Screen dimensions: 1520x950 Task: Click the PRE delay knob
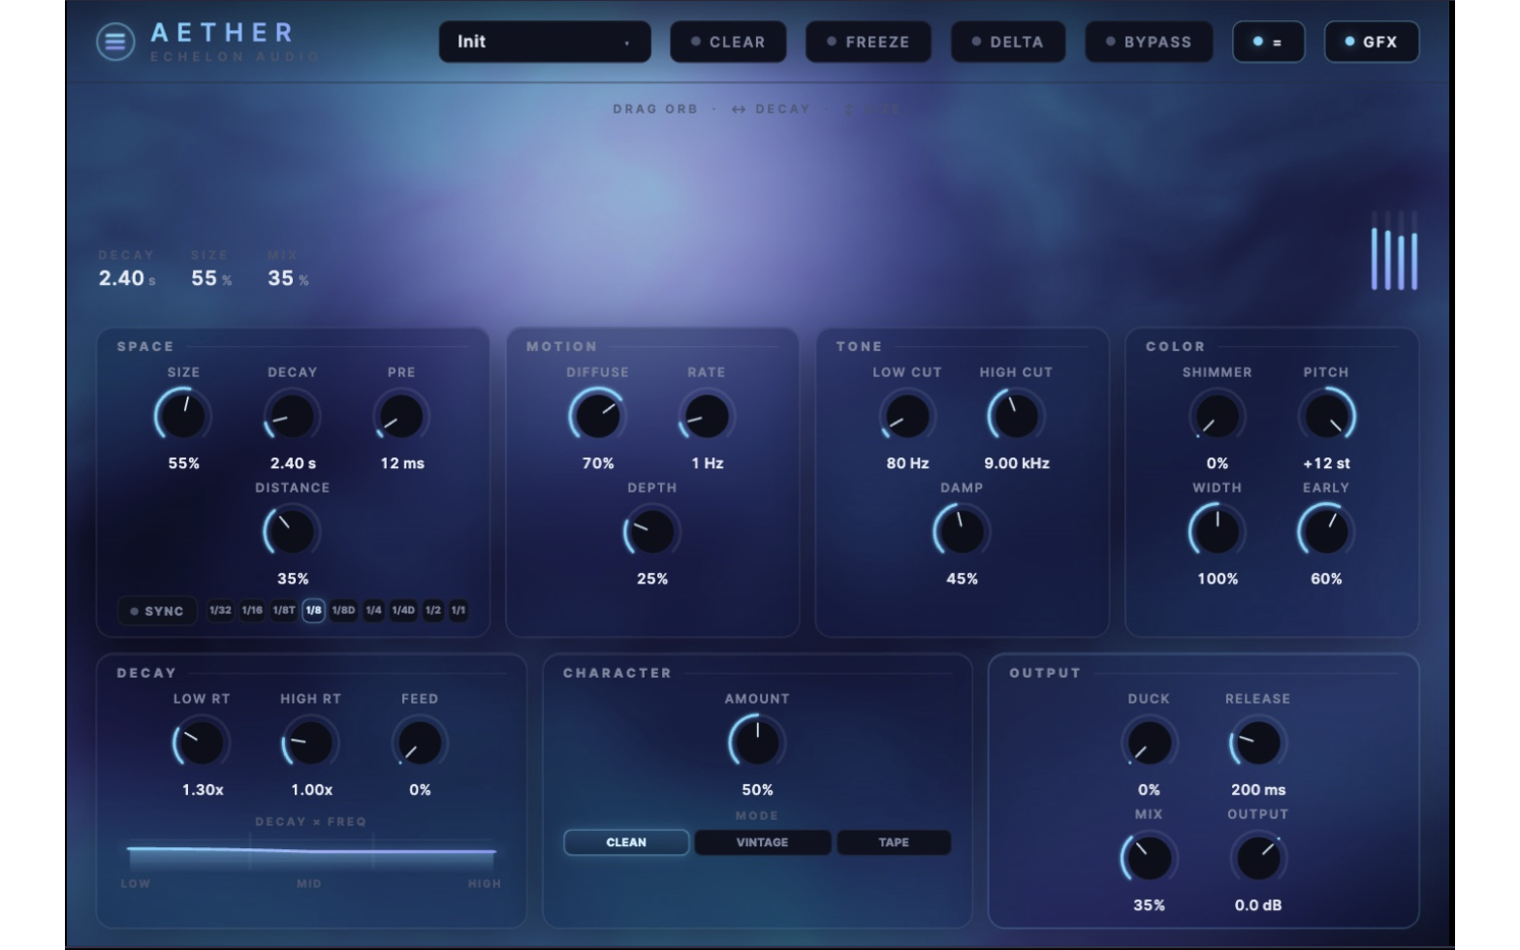pyautogui.click(x=401, y=416)
